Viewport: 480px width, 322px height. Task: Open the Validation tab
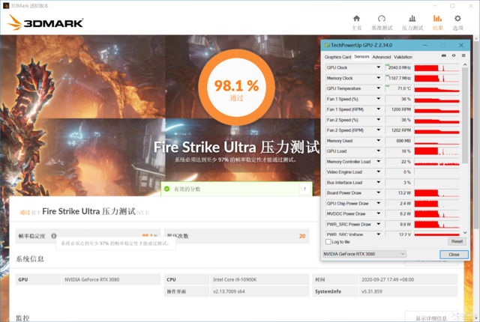(x=403, y=57)
